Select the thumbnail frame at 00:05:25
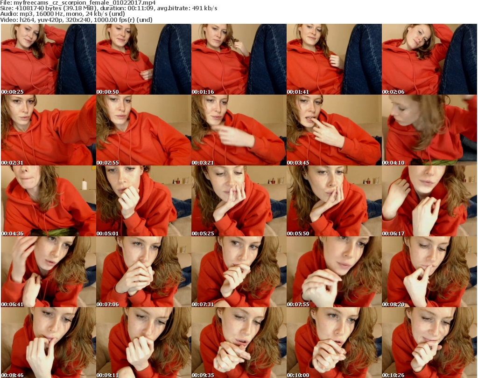The width and height of the screenshot is (478, 378). tap(239, 201)
